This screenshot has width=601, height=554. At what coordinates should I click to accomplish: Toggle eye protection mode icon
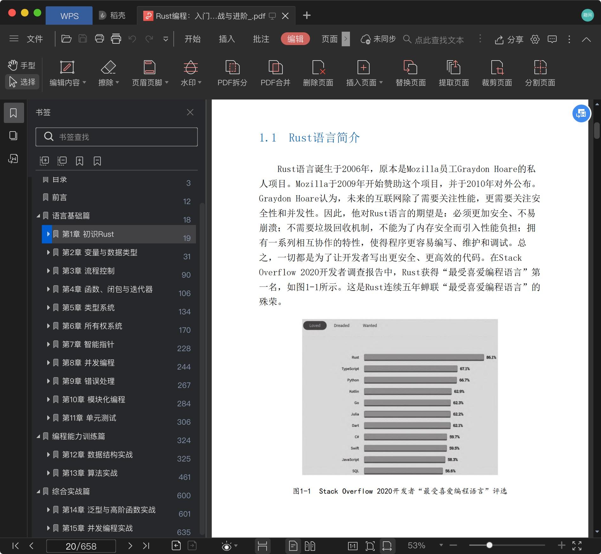pos(226,546)
